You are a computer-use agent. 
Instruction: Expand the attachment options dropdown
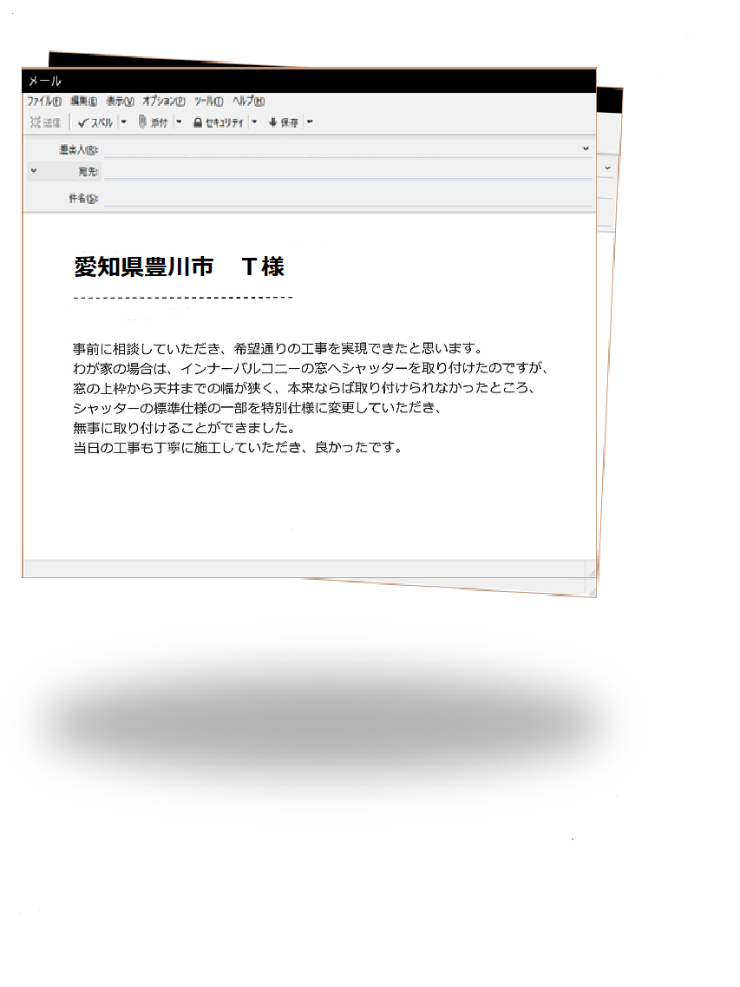(178, 123)
